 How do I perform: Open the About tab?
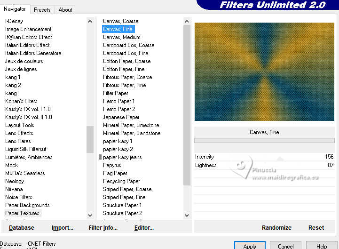(65, 10)
